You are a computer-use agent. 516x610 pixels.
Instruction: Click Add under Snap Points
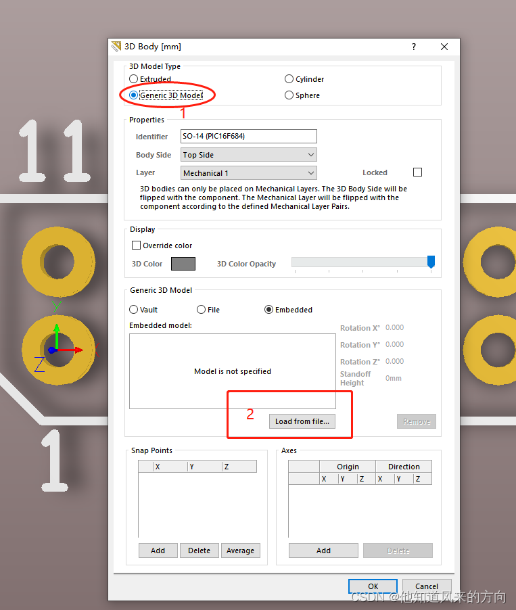click(x=158, y=550)
